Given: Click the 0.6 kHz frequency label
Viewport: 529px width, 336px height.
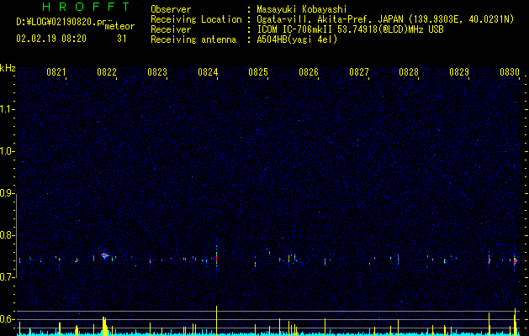Looking at the screenshot, I should point(8,319).
